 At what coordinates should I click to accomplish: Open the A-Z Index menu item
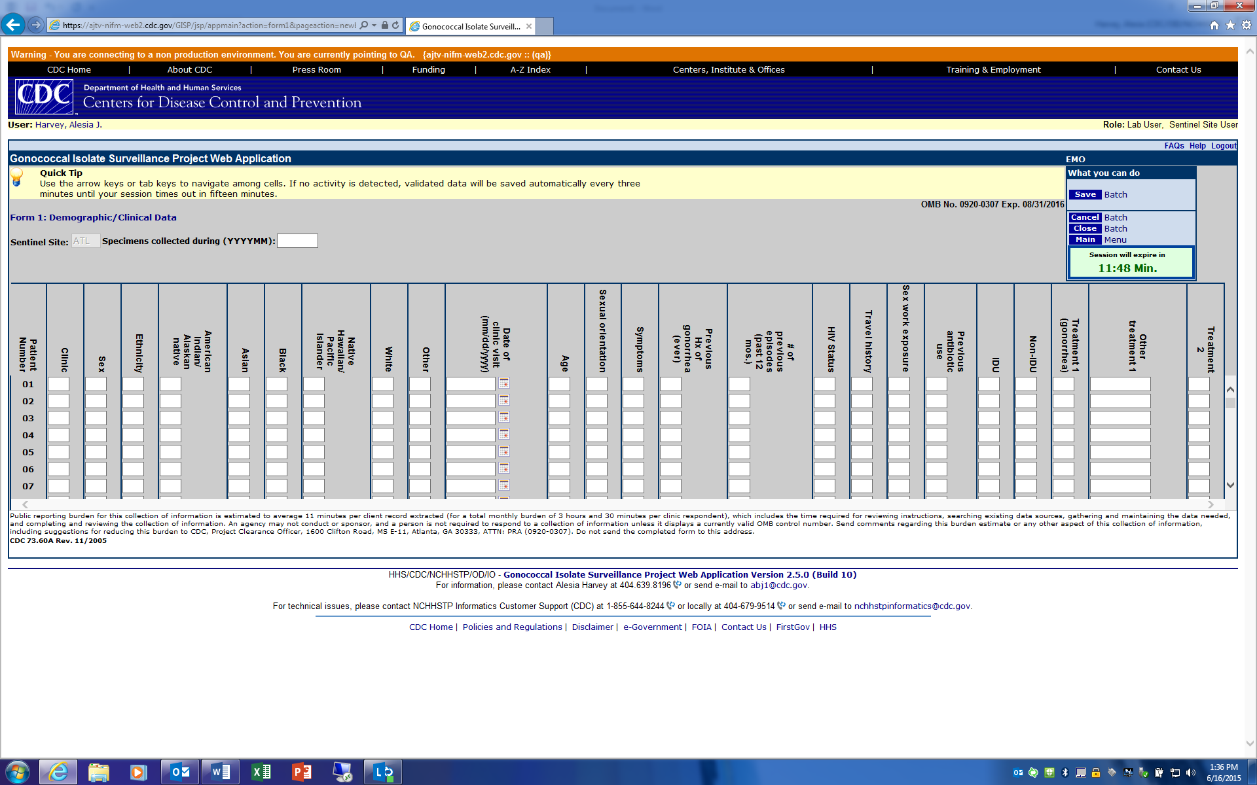[530, 69]
